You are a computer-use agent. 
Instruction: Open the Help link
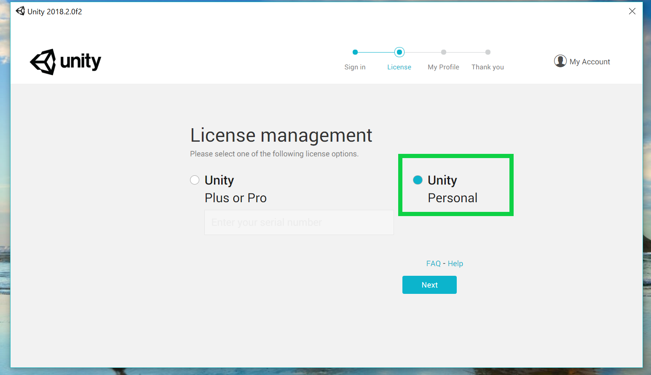(455, 264)
